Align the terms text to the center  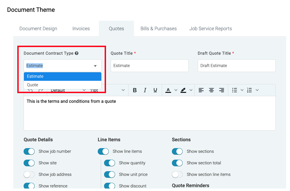pos(211,90)
